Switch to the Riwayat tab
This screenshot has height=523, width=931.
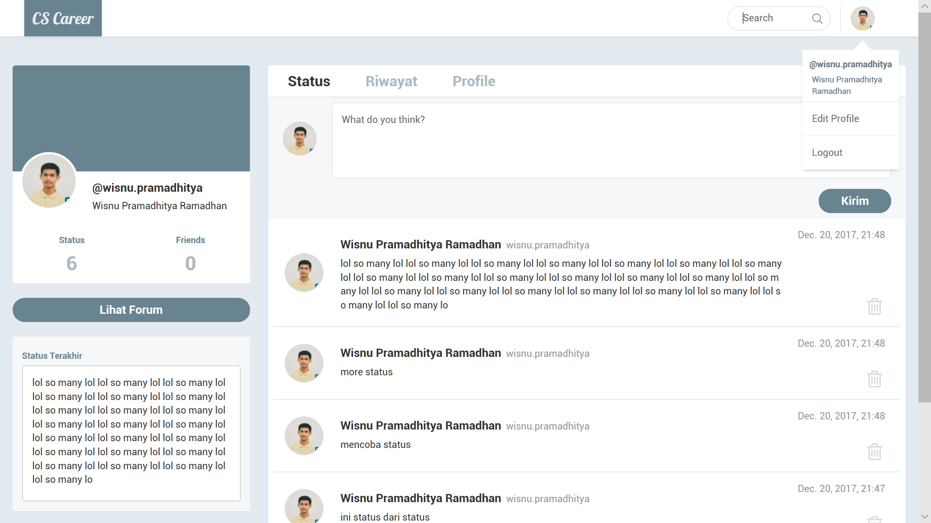391,81
